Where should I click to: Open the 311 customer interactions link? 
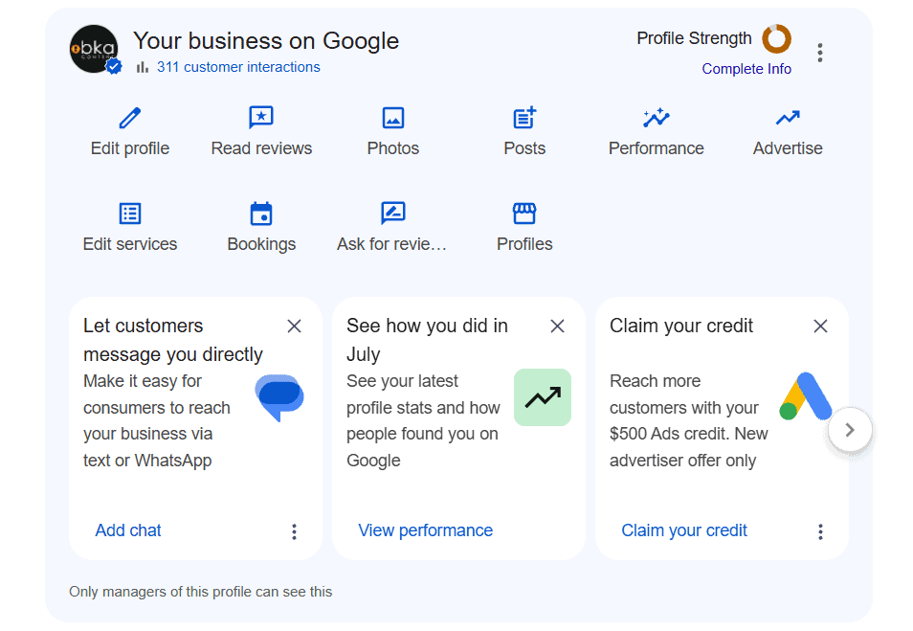(x=238, y=67)
